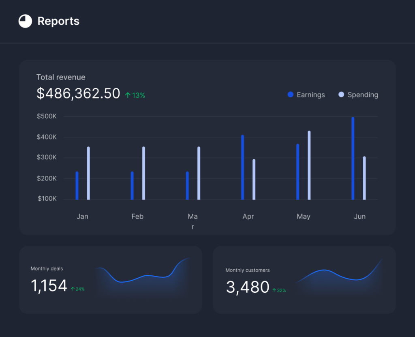
Task: Click the 3,480 monthly customers number
Action: [x=247, y=287]
